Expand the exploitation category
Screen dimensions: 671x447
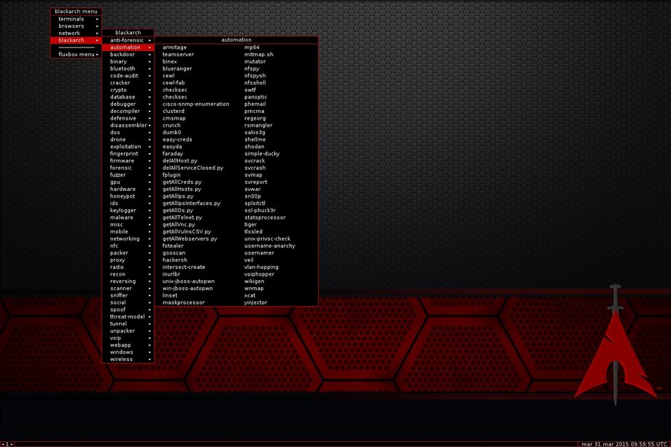pyautogui.click(x=128, y=147)
